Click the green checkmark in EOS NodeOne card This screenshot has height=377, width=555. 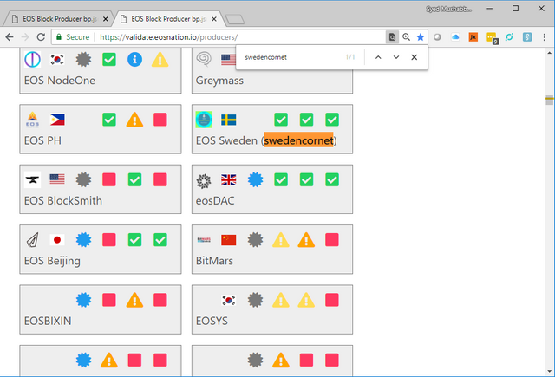(x=109, y=60)
